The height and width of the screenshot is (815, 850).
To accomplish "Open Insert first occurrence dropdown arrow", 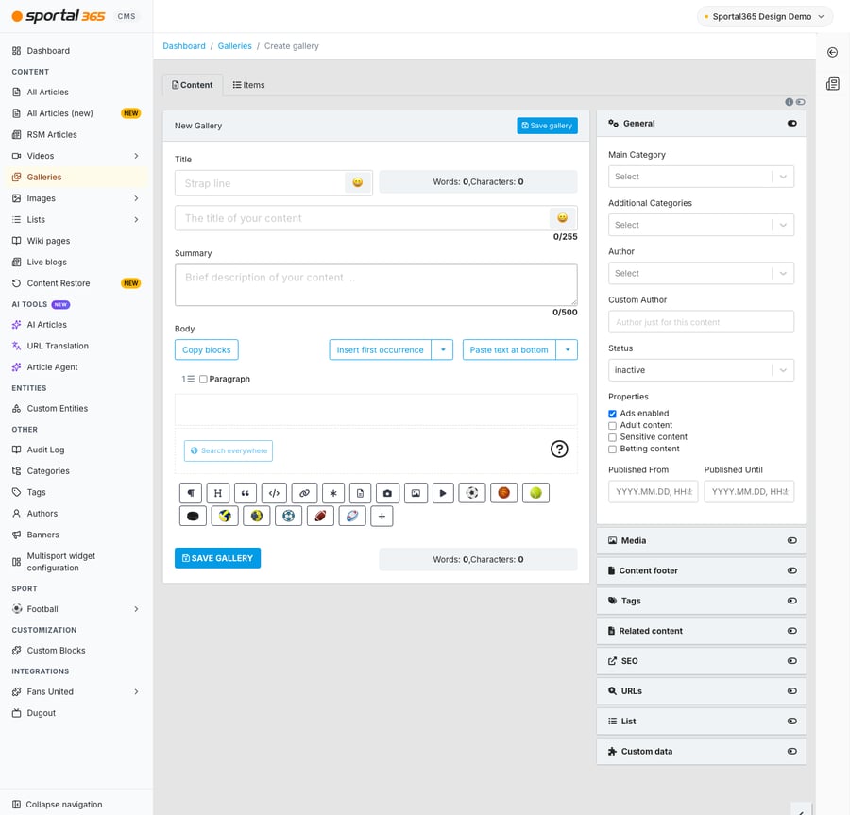I will coord(443,350).
